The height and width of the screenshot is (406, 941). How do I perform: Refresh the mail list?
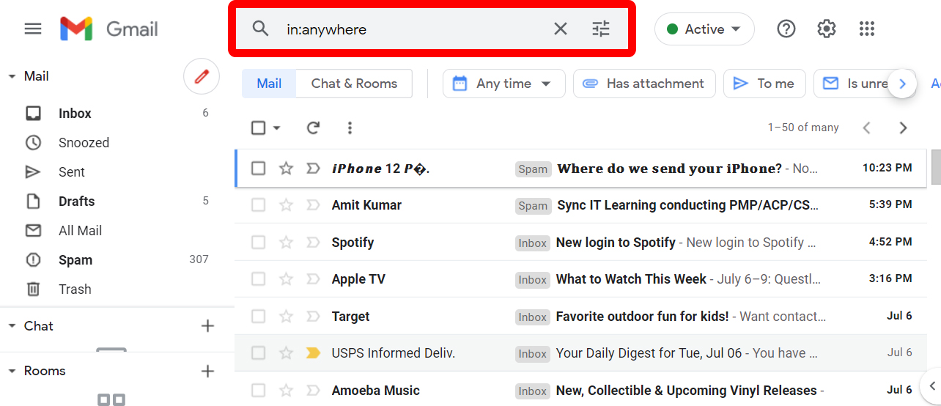(313, 128)
